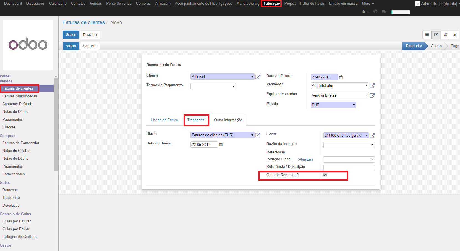Toggle the Guia de Remessa checkbox
The height and width of the screenshot is (251, 460).
tap(325, 175)
